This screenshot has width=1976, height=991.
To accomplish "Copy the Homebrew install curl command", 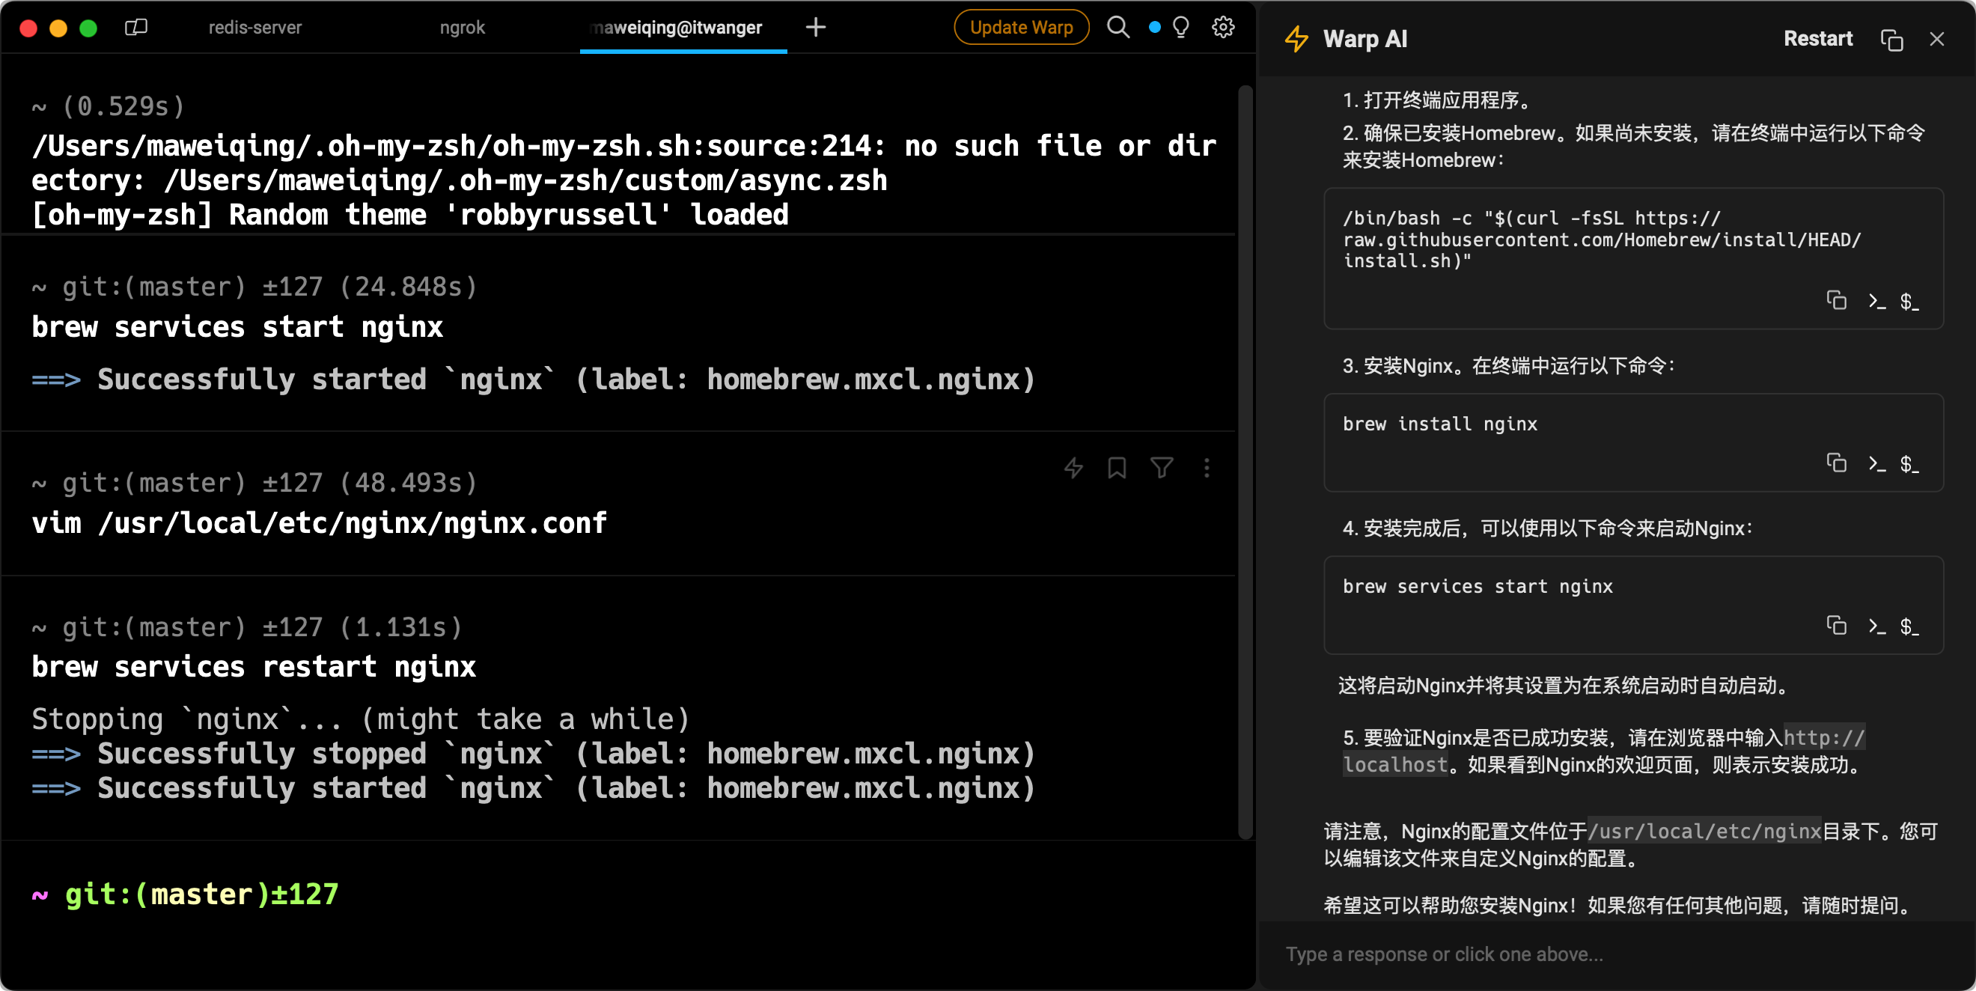I will point(1836,301).
